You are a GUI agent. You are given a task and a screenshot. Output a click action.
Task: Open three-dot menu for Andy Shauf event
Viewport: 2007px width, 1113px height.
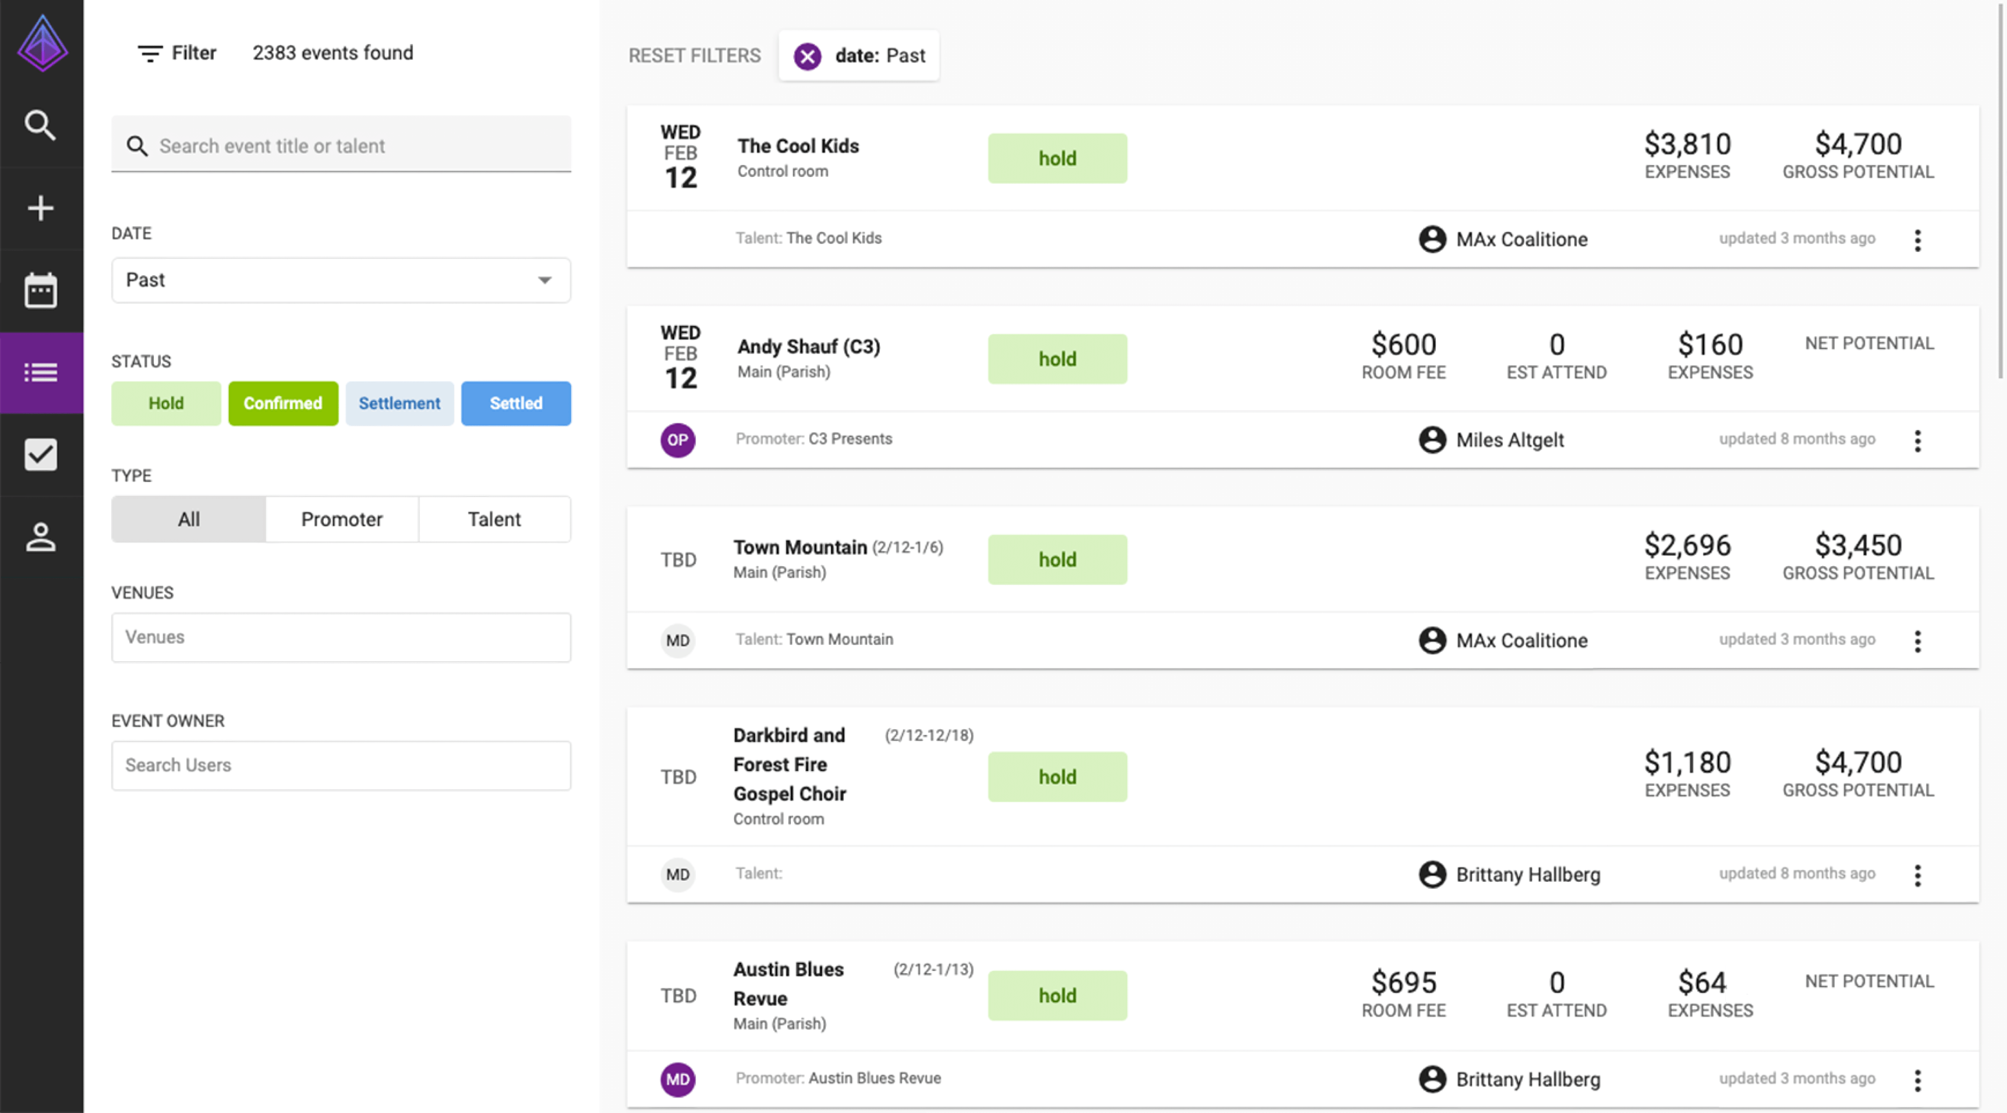tap(1917, 441)
